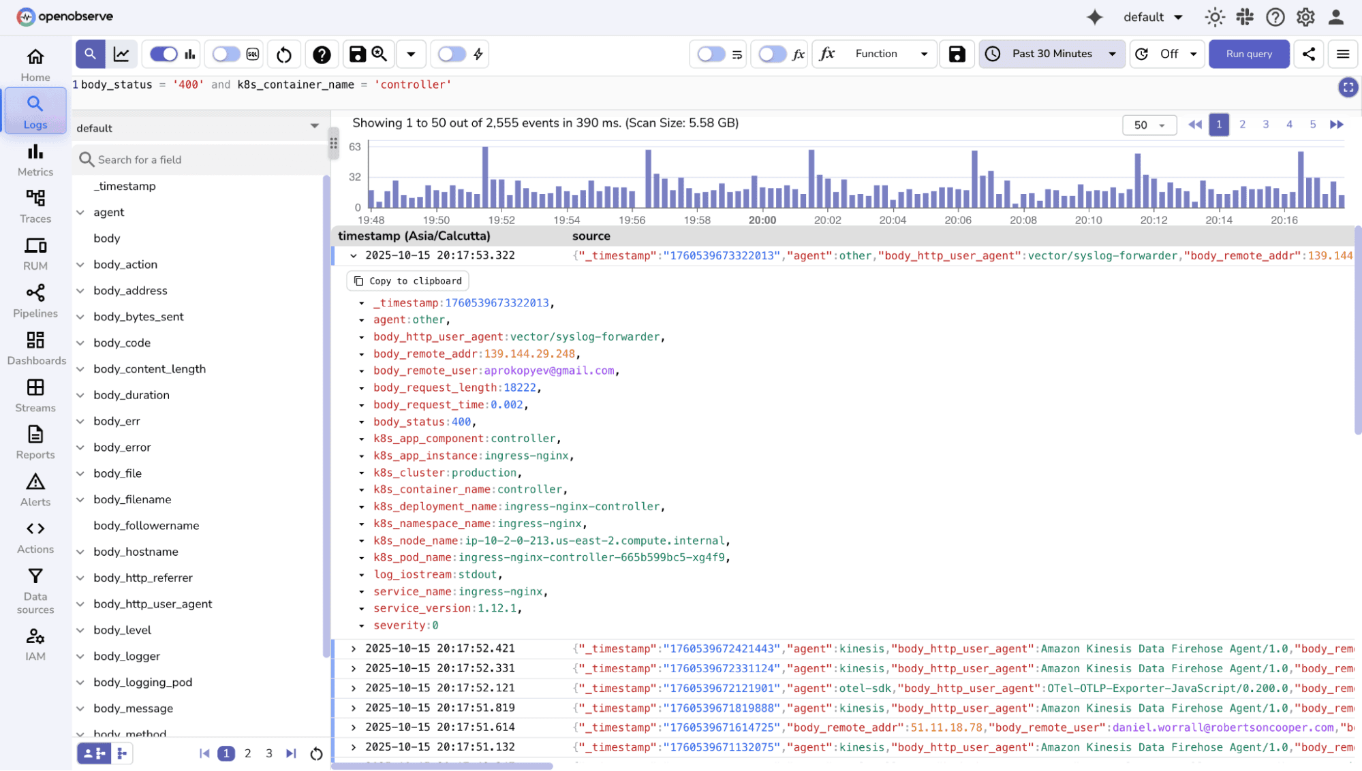This screenshot has width=1362, height=771.
Task: Turn on the quick mode lightning toggle
Action: tap(451, 53)
